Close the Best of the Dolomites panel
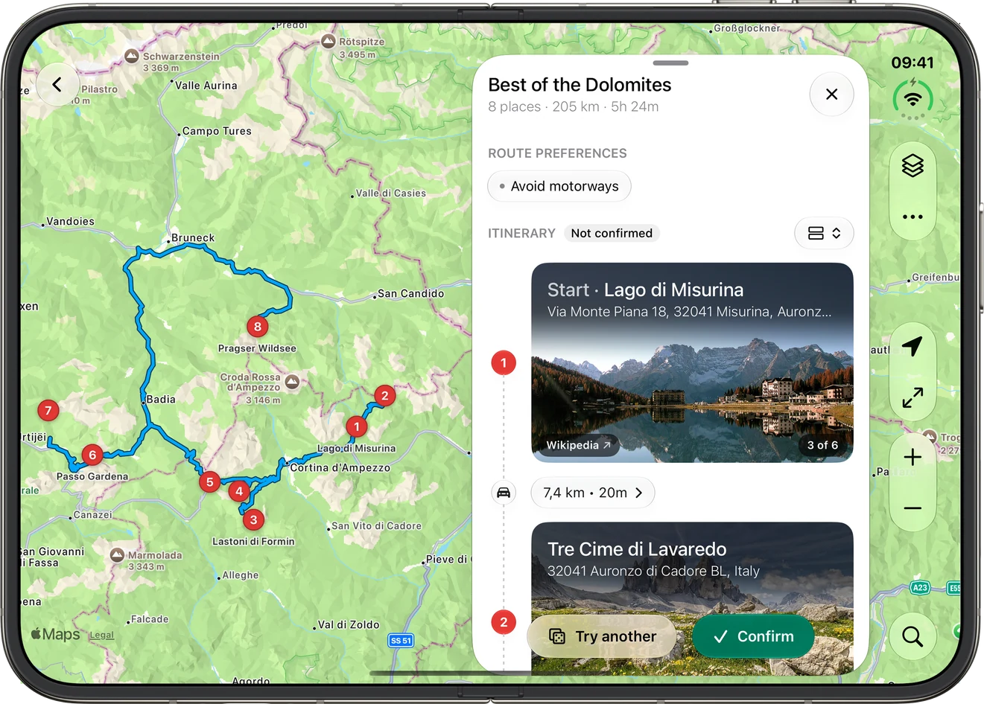This screenshot has height=704, width=984. pos(831,95)
